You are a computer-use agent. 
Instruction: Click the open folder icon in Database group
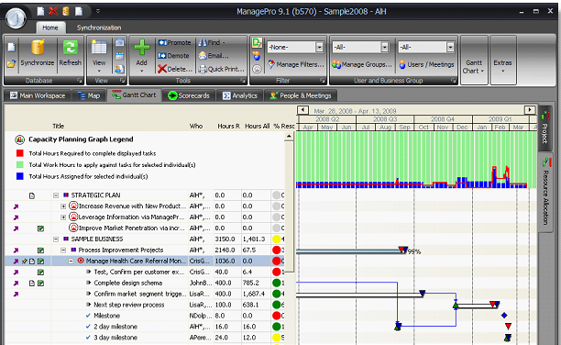point(11,64)
